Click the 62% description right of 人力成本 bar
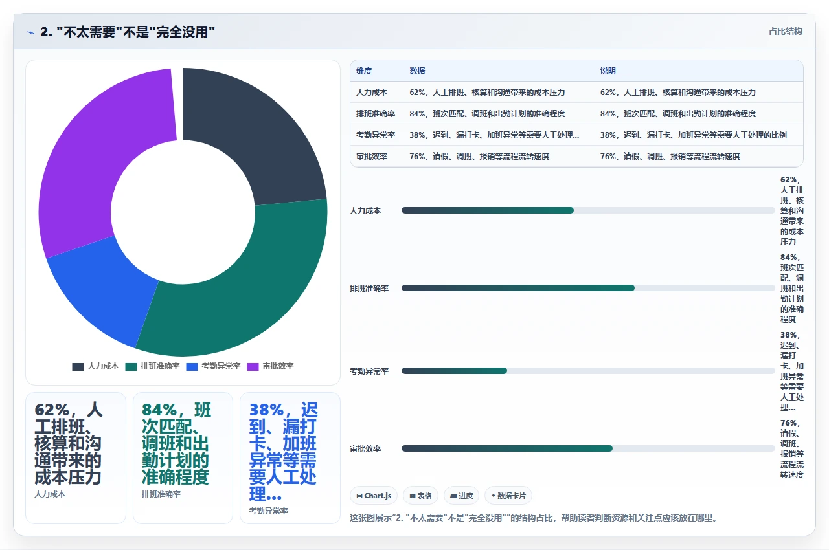 pos(792,211)
